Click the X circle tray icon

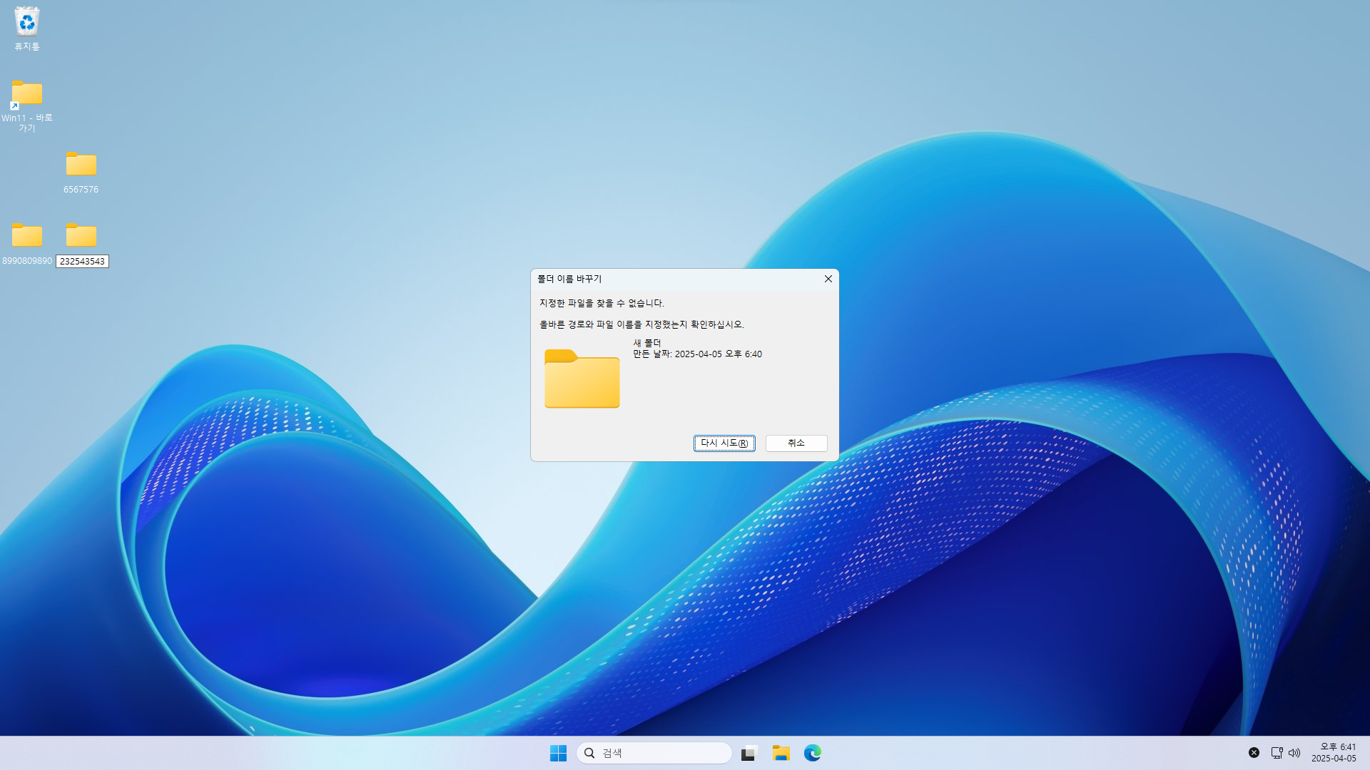[x=1254, y=753]
